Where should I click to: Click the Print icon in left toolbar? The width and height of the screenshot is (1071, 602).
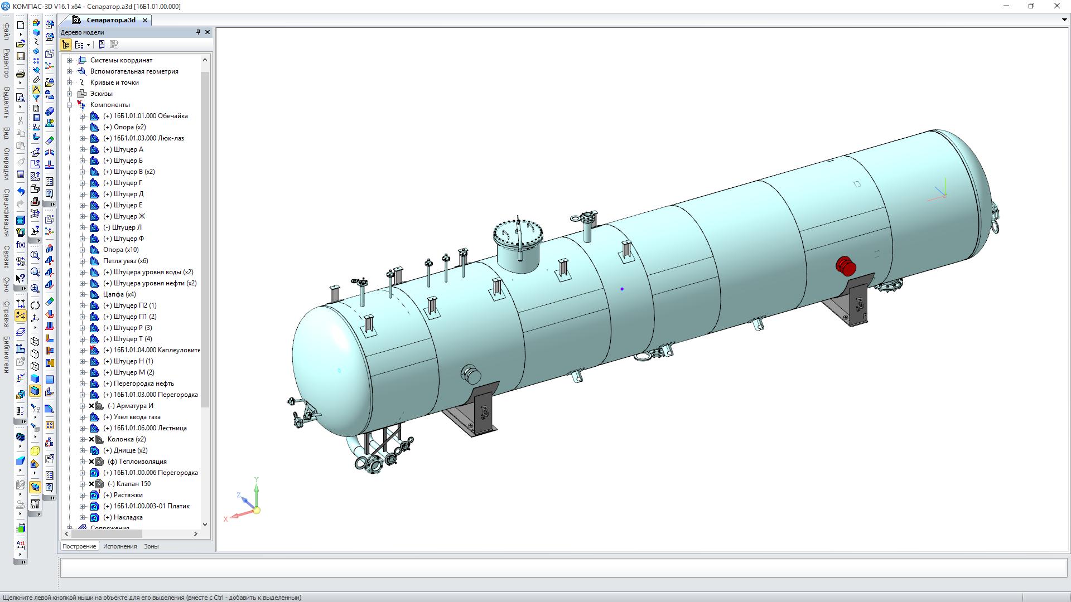coord(21,74)
